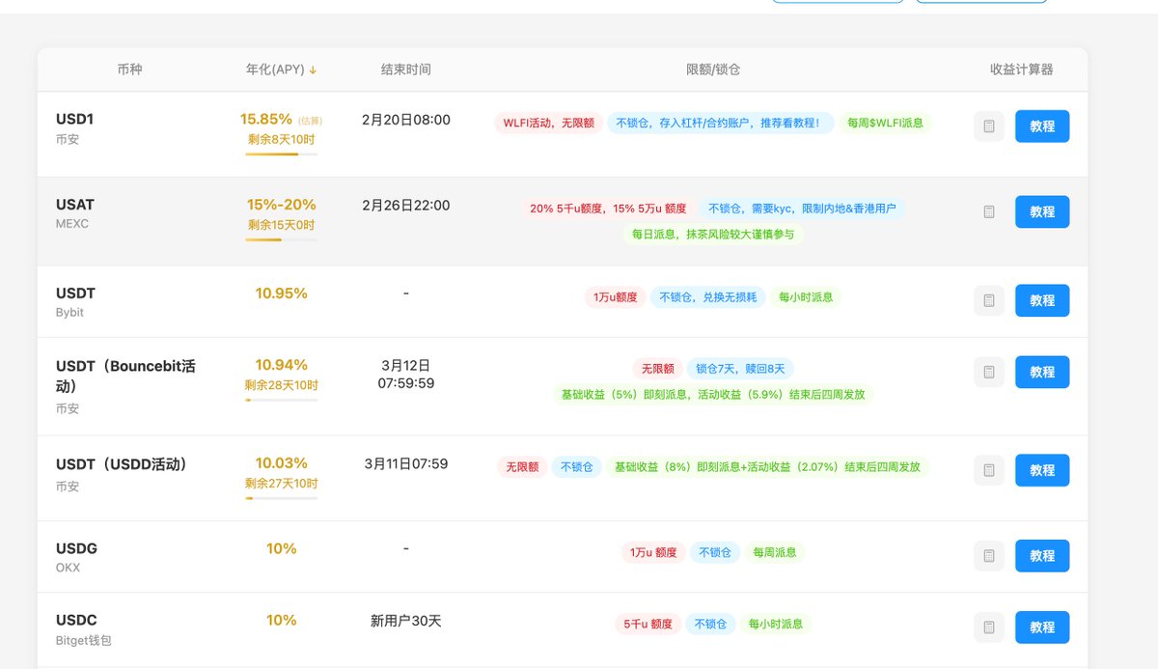Click the USD1 remaining-time progress bar
The width and height of the screenshot is (1158, 669).
click(282, 153)
